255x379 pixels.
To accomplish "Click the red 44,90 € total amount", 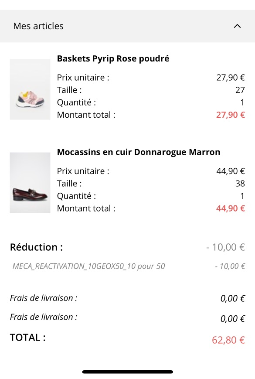I will [x=231, y=208].
